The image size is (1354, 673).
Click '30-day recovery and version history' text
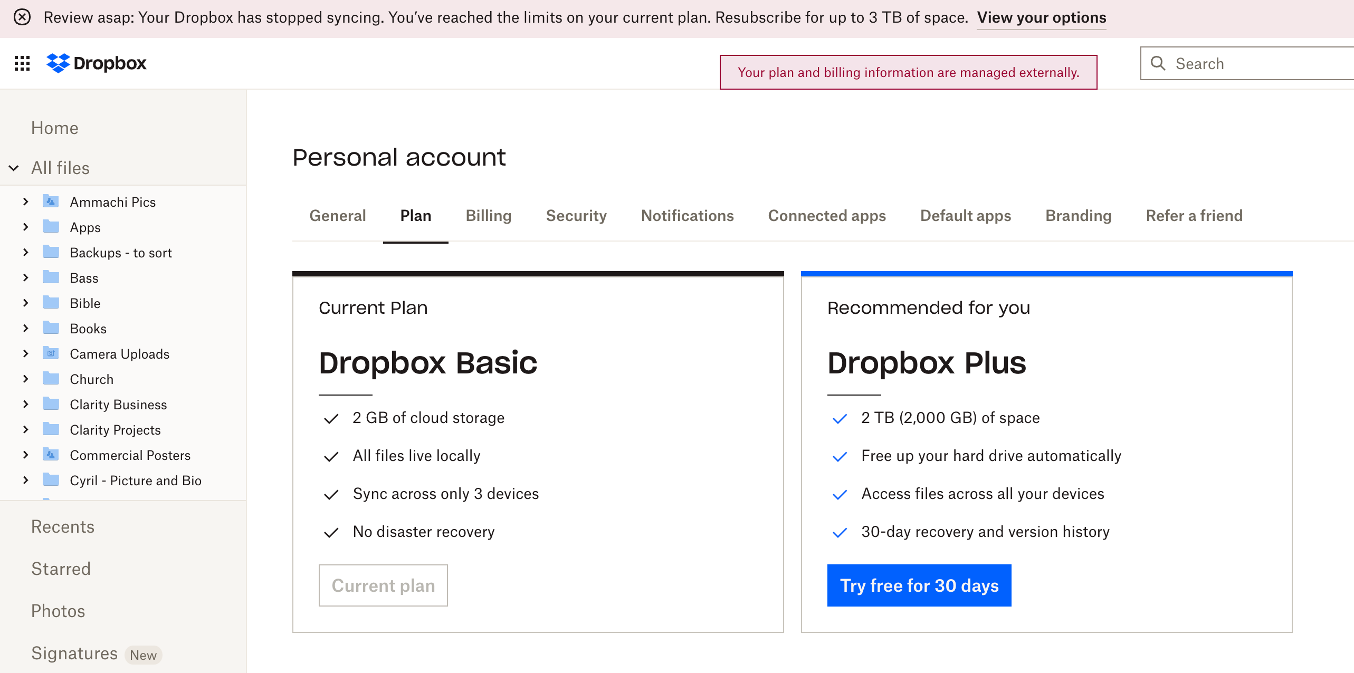[985, 532]
